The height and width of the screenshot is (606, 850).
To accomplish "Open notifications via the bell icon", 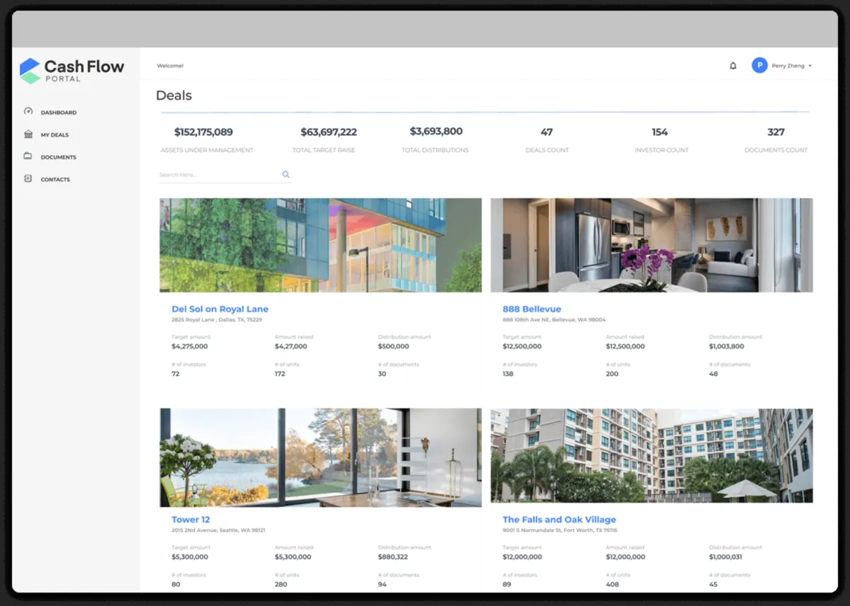I will tap(733, 66).
